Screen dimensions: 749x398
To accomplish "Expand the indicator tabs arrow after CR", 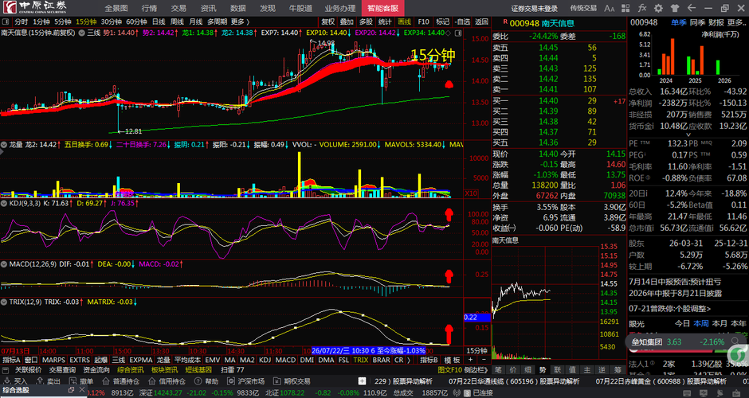I will 409,360.
